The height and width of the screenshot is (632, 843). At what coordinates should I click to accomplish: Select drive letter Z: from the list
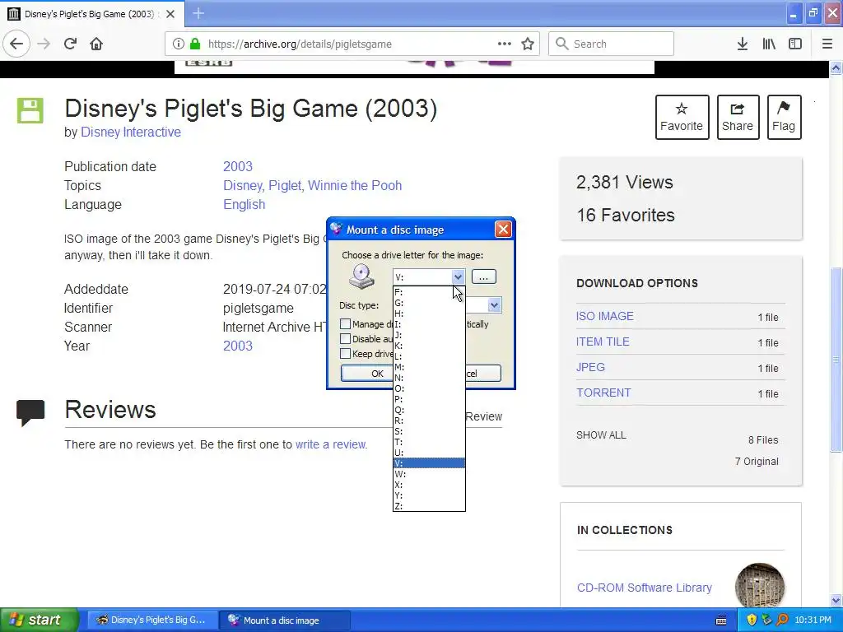coord(429,506)
